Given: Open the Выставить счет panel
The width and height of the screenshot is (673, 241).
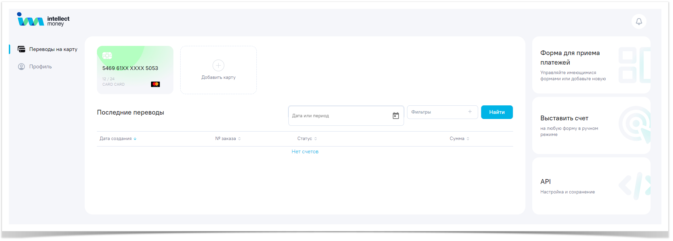Looking at the screenshot, I should pyautogui.click(x=591, y=125).
